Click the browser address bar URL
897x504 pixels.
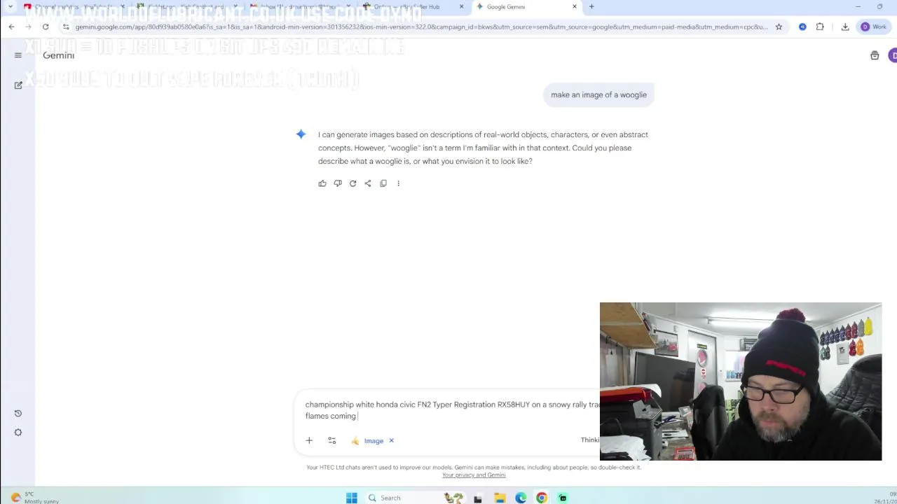click(420, 27)
